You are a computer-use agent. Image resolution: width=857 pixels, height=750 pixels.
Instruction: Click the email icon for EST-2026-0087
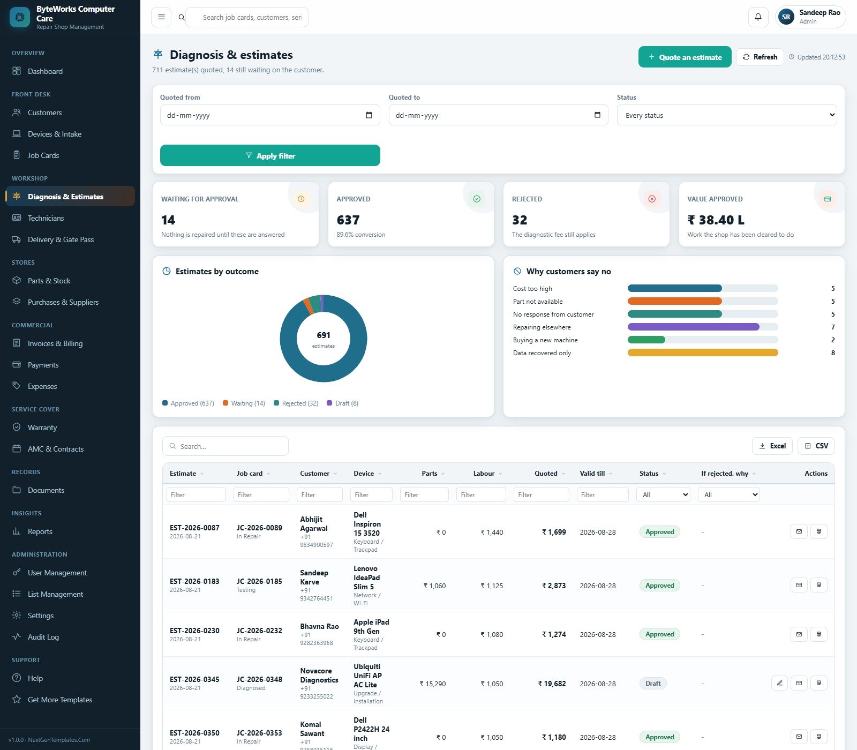click(799, 531)
